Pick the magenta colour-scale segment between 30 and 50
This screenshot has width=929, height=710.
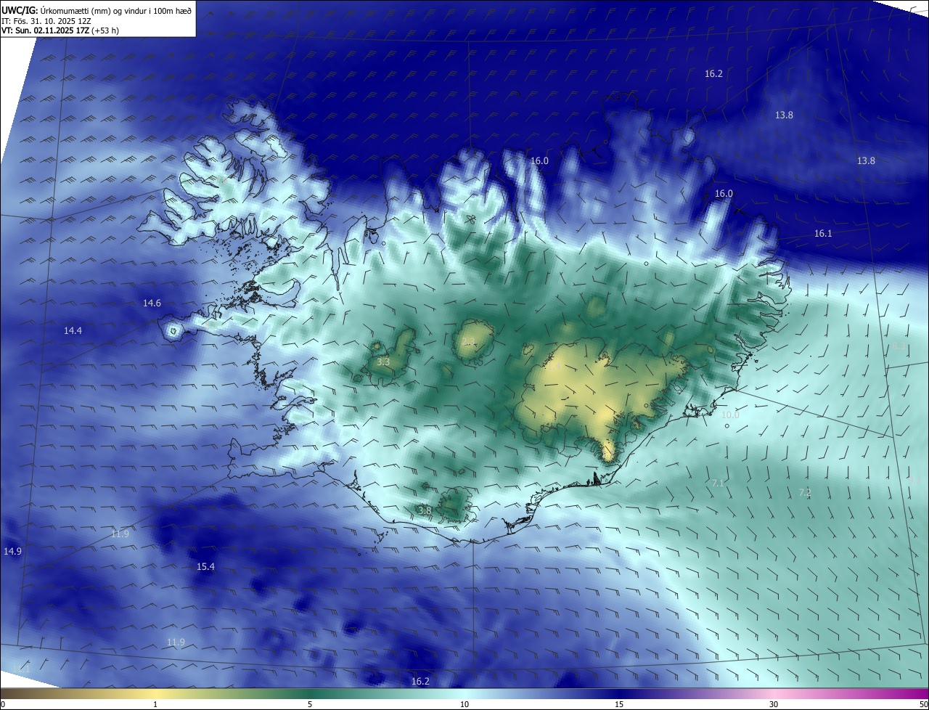(x=851, y=693)
